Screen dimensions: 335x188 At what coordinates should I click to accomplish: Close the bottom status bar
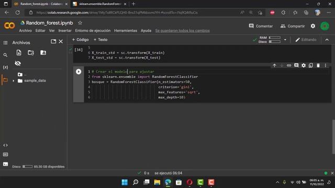click(x=332, y=173)
